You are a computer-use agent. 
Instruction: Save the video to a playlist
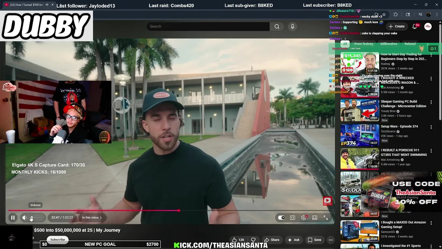coord(314,240)
